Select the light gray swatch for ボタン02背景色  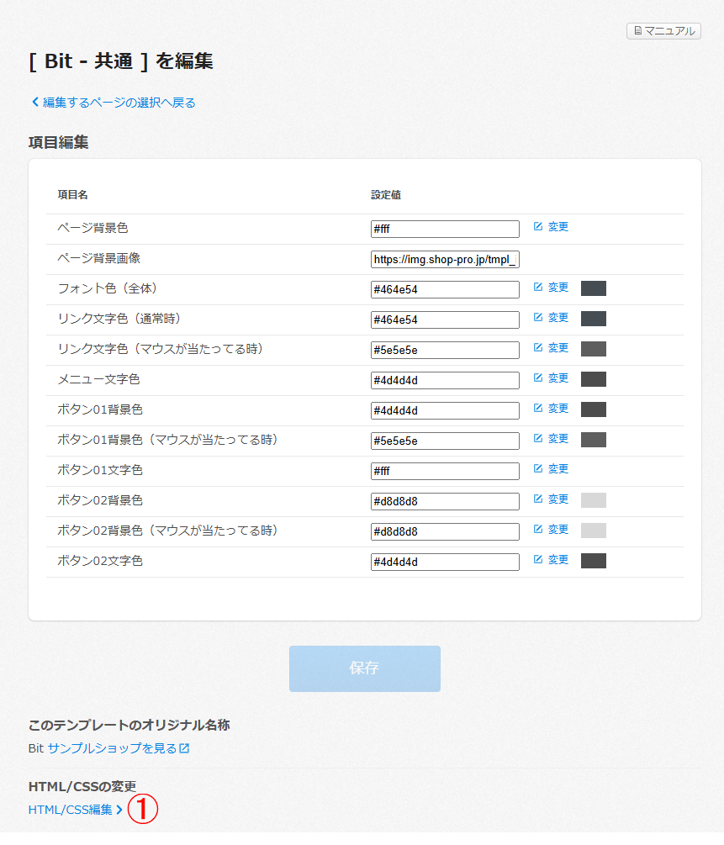pyautogui.click(x=593, y=500)
